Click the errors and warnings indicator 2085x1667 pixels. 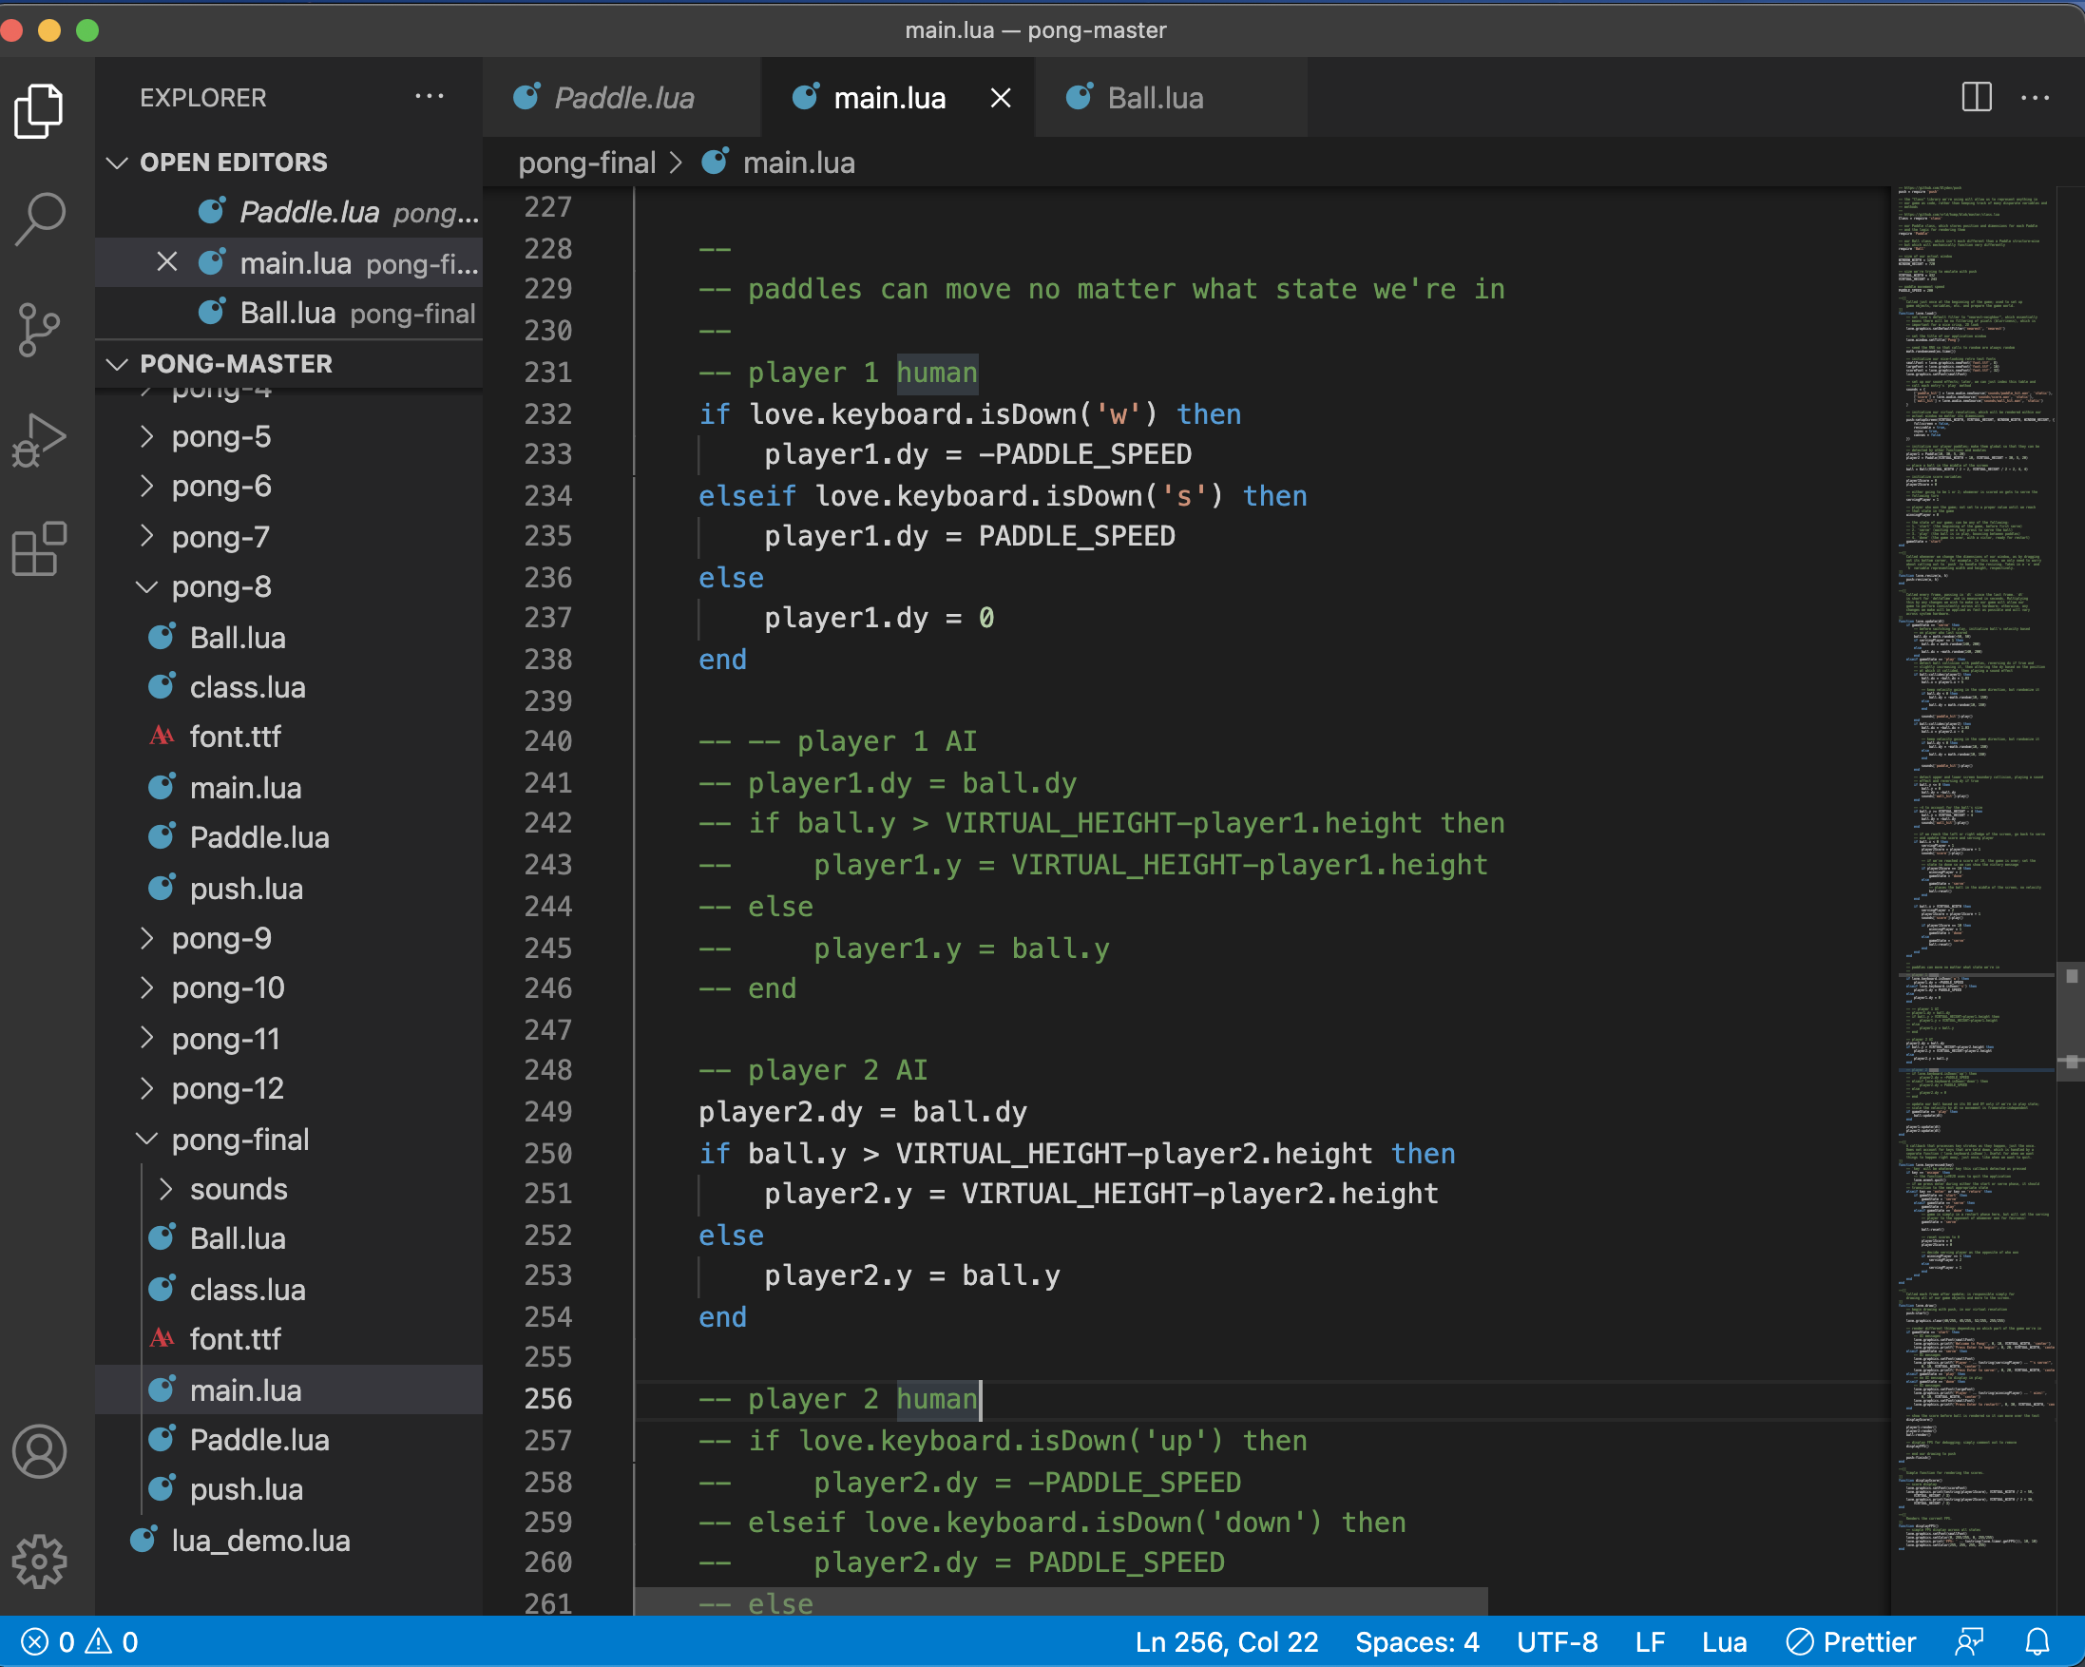tap(80, 1642)
